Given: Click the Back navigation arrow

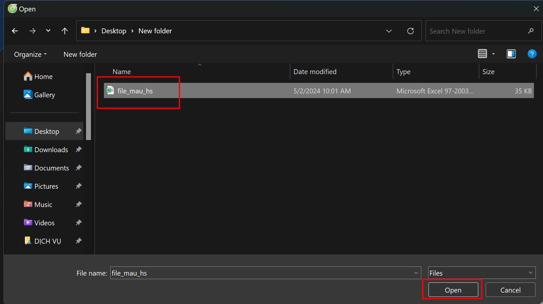Looking at the screenshot, I should click(15, 31).
